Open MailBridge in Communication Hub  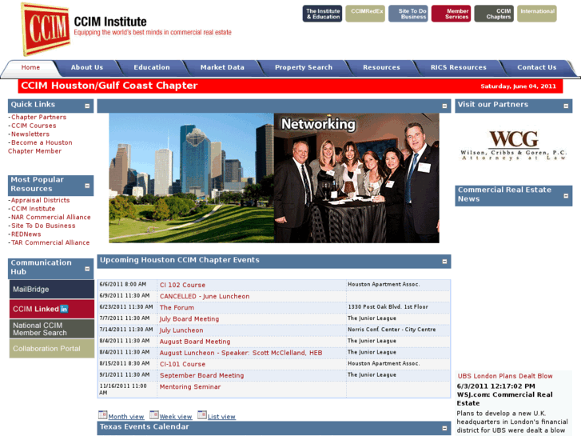52,289
